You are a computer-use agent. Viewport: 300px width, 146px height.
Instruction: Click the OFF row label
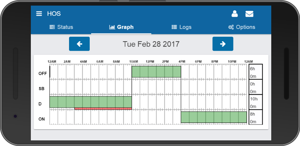42,73
